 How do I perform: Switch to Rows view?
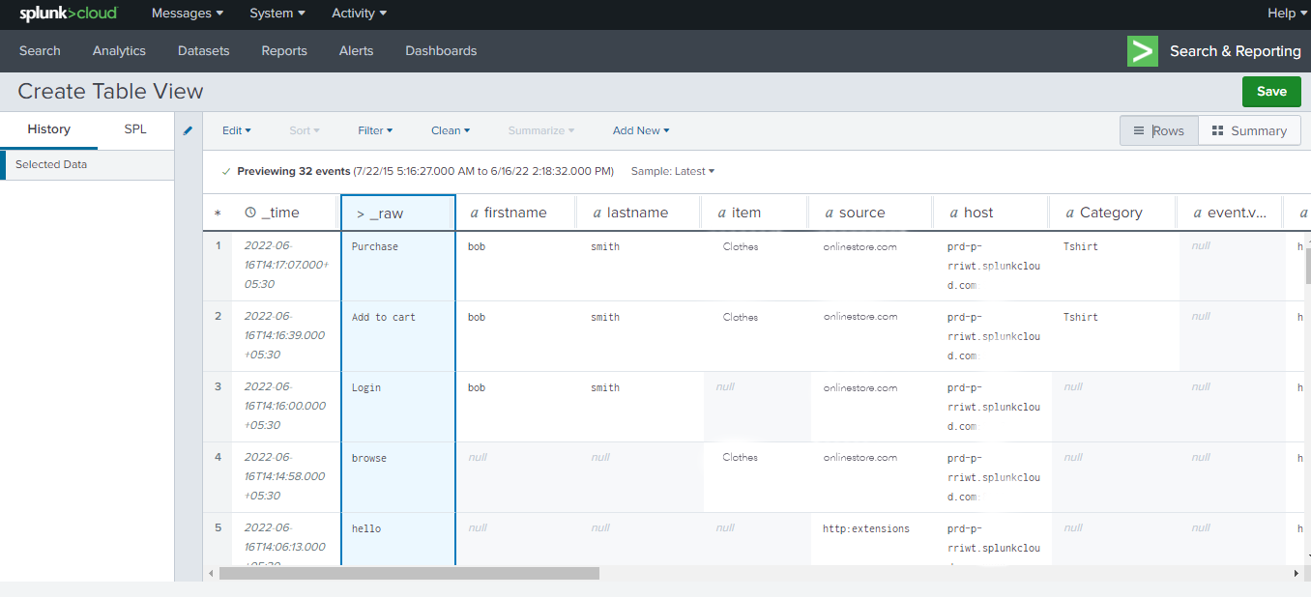click(1158, 130)
